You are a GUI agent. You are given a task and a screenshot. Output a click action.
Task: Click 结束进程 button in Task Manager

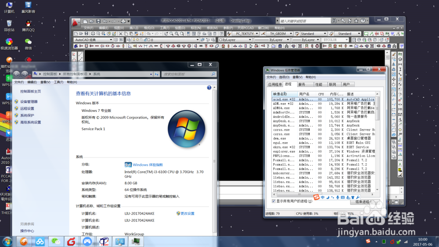[x=364, y=202]
